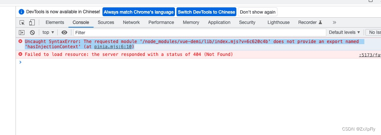This screenshot has height=135, width=381.
Task: Click Always match Chrome's language button
Action: click(x=139, y=12)
